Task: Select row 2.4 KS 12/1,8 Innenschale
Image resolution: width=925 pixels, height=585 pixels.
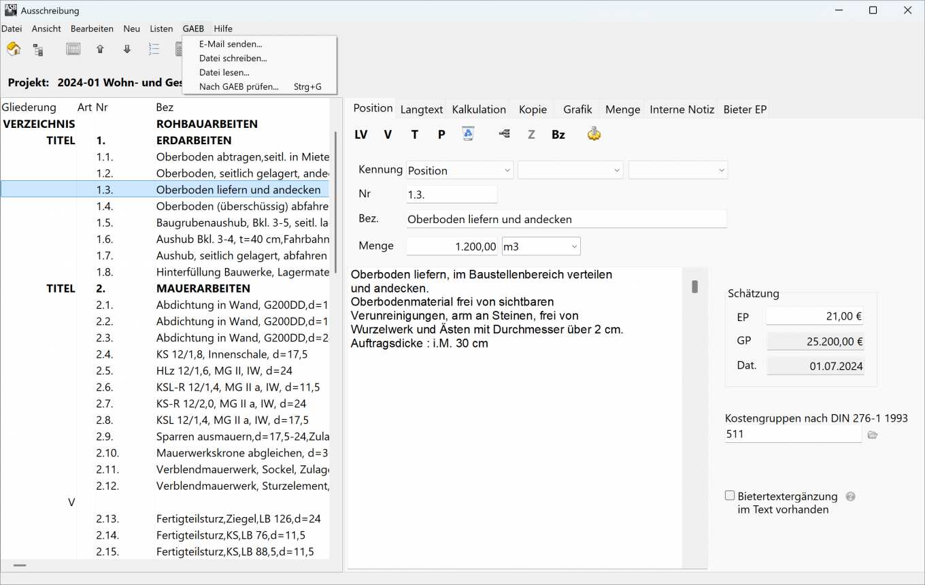Action: pyautogui.click(x=231, y=354)
